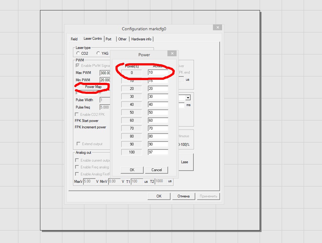Enable the Extend output checkbox
This screenshot has width=322, height=243.
(x=79, y=144)
